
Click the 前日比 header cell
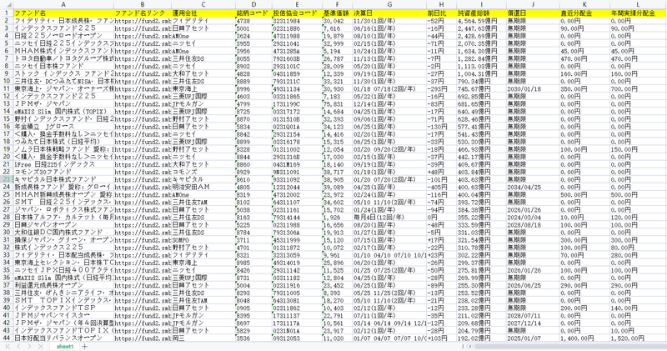442,13
